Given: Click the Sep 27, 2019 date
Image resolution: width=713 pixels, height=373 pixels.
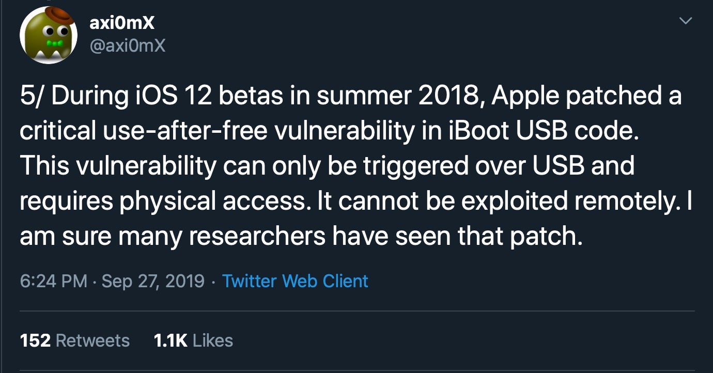Looking at the screenshot, I should coord(153,281).
